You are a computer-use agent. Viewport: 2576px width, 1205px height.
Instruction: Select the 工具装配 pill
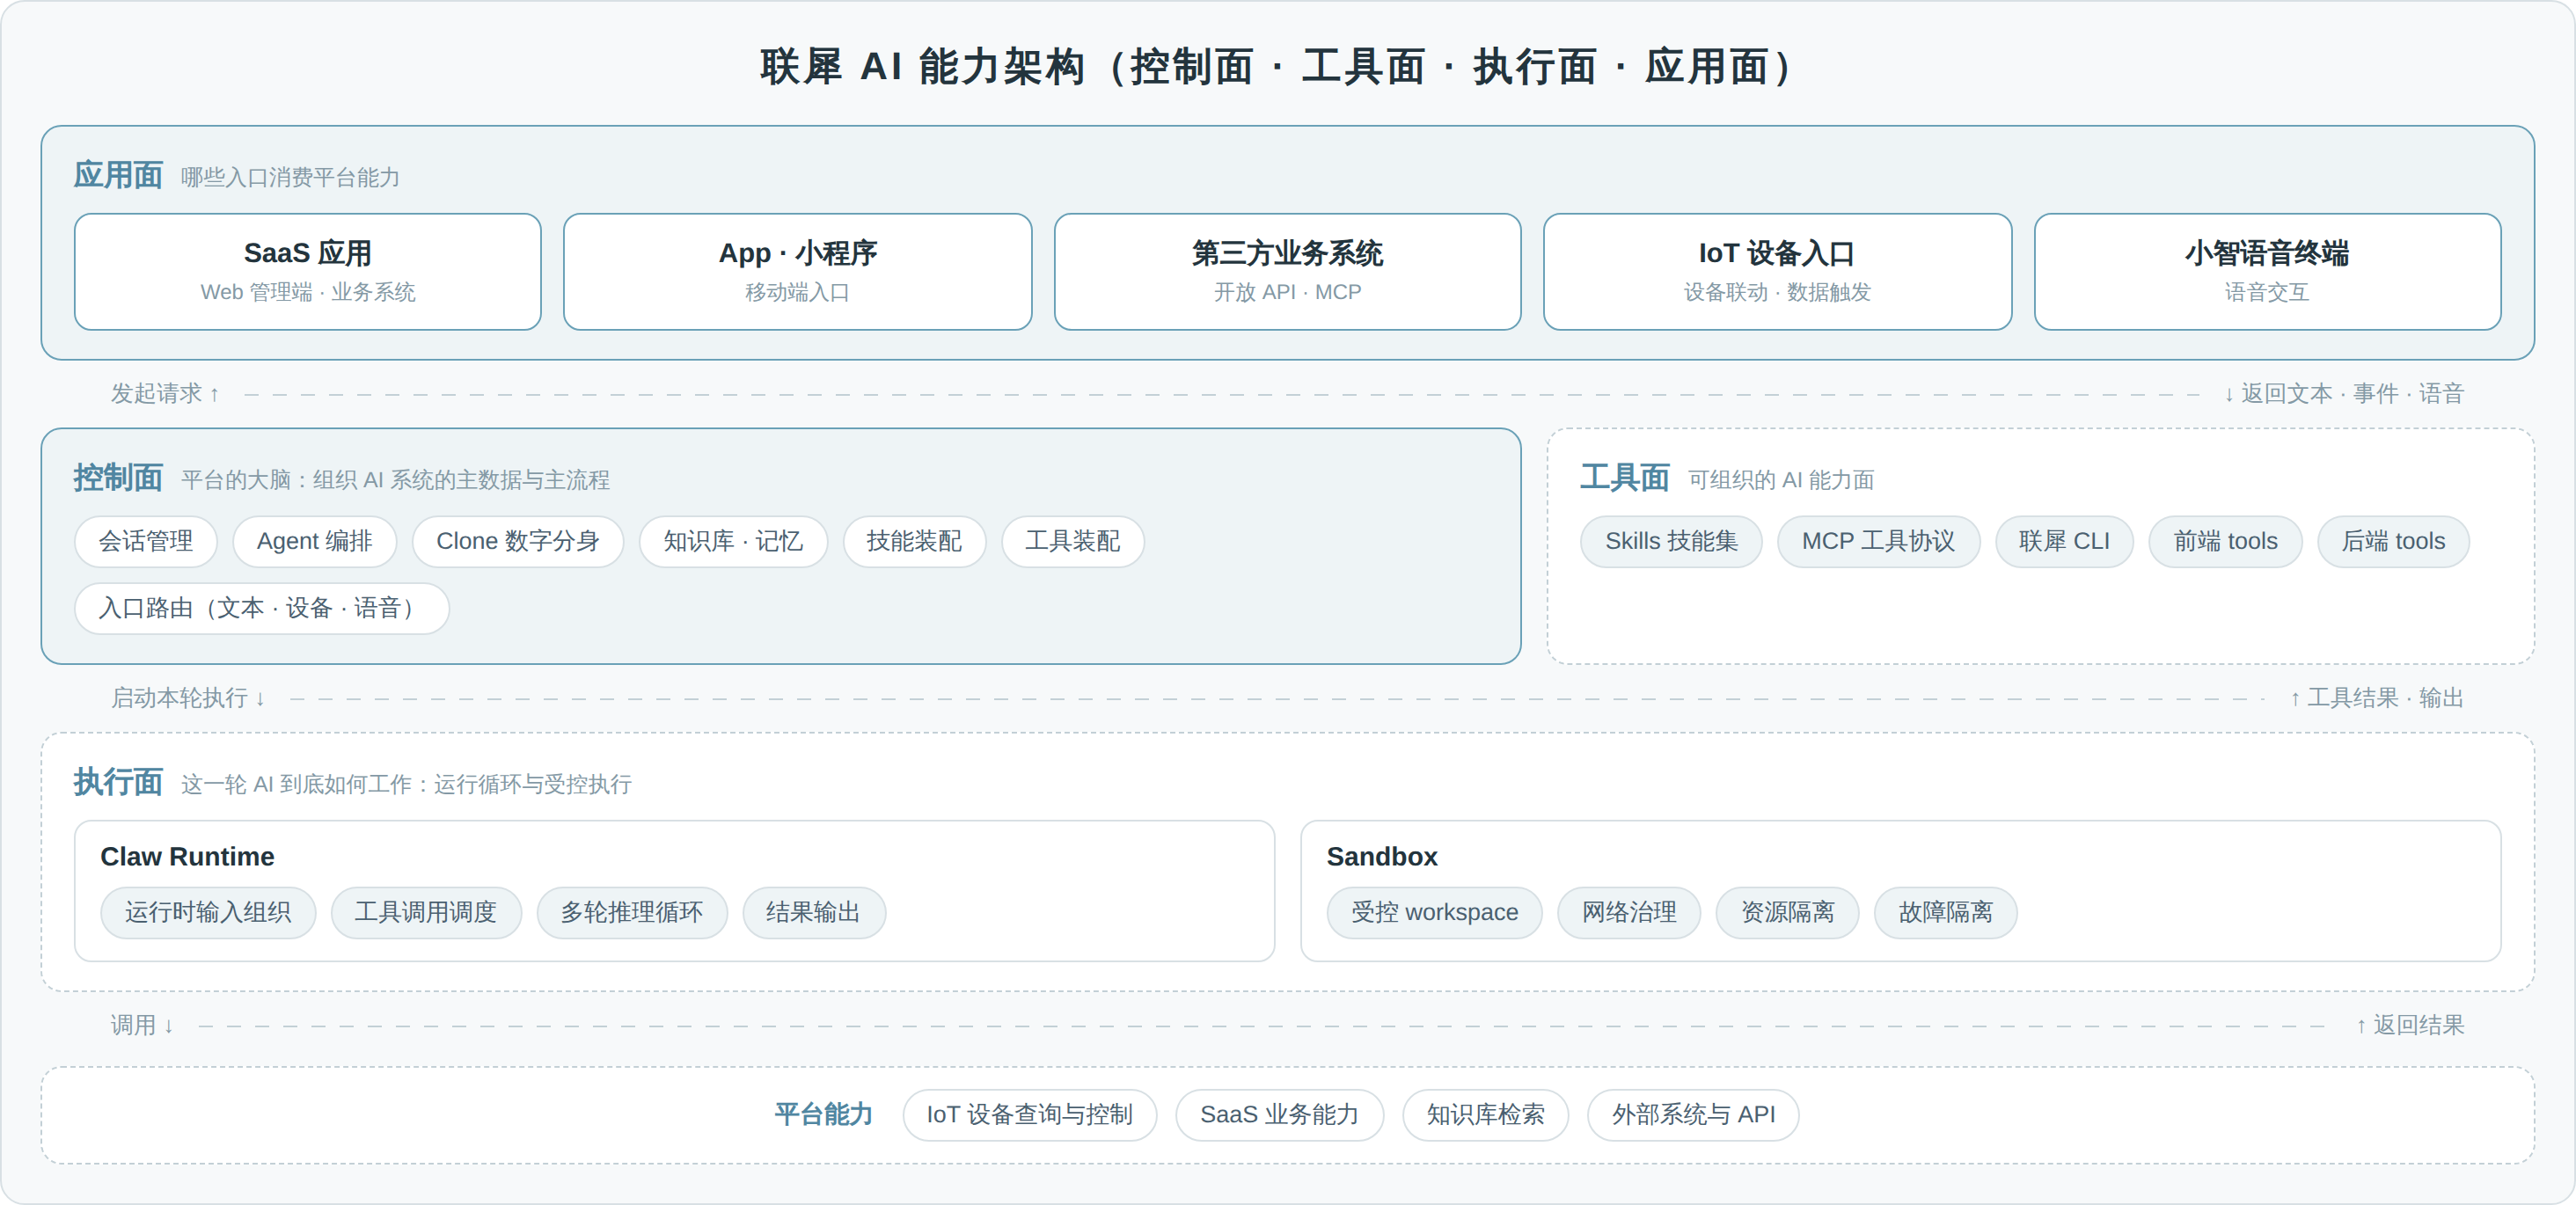[x=1072, y=541]
